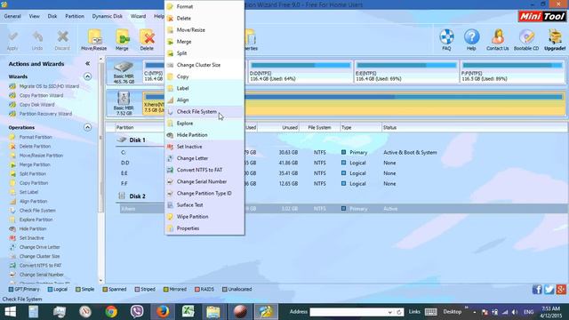Choose Change Cluster Size in context menu
569x320 pixels.
pyautogui.click(x=204, y=65)
